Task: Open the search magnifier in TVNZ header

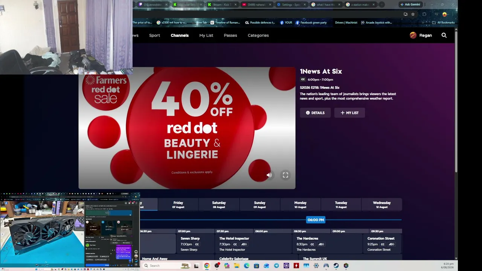Action: 444,35
